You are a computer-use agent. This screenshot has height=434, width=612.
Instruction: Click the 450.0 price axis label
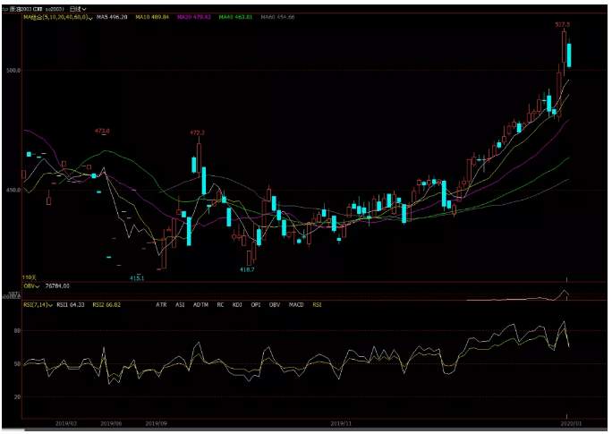tap(13, 190)
